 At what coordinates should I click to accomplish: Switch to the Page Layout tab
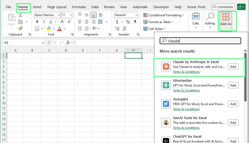57,7
